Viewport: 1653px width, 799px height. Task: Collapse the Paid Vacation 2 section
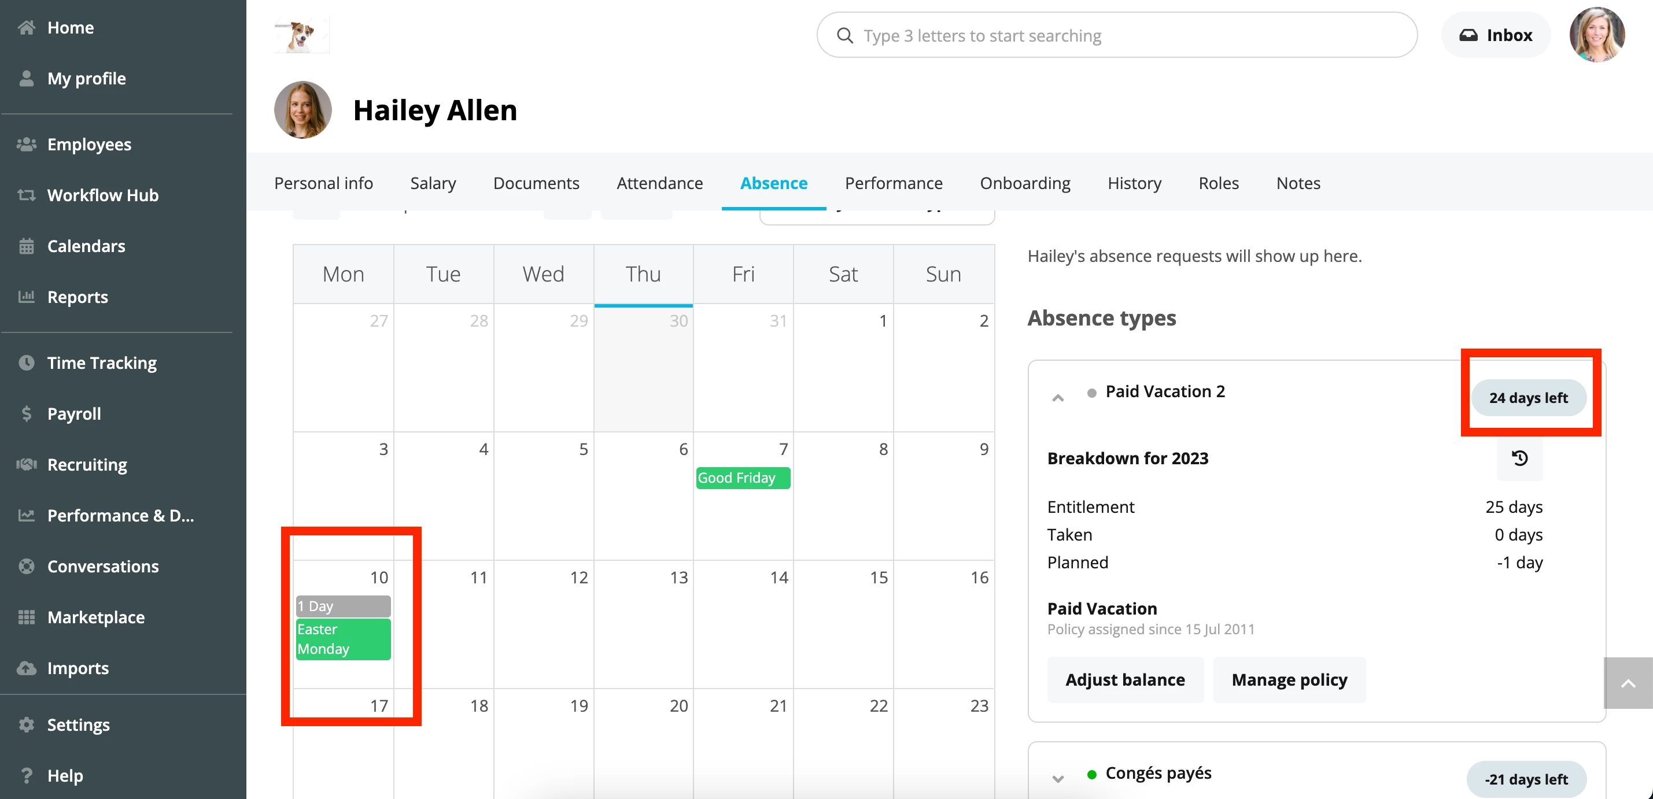[1057, 398]
